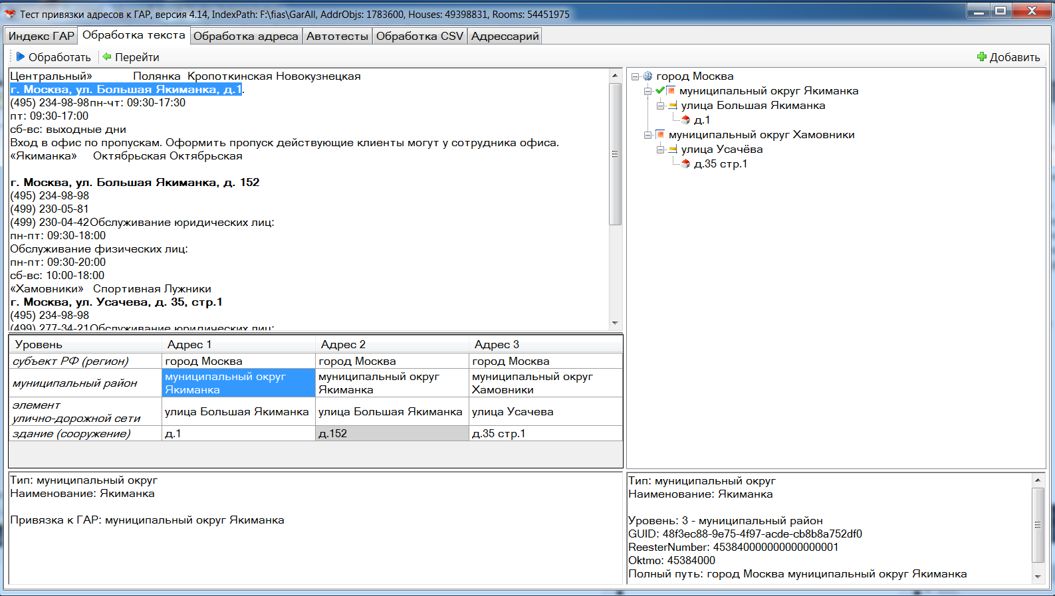Click the green arrow icon beside Перейти
The height and width of the screenshot is (596, 1055).
pos(106,57)
